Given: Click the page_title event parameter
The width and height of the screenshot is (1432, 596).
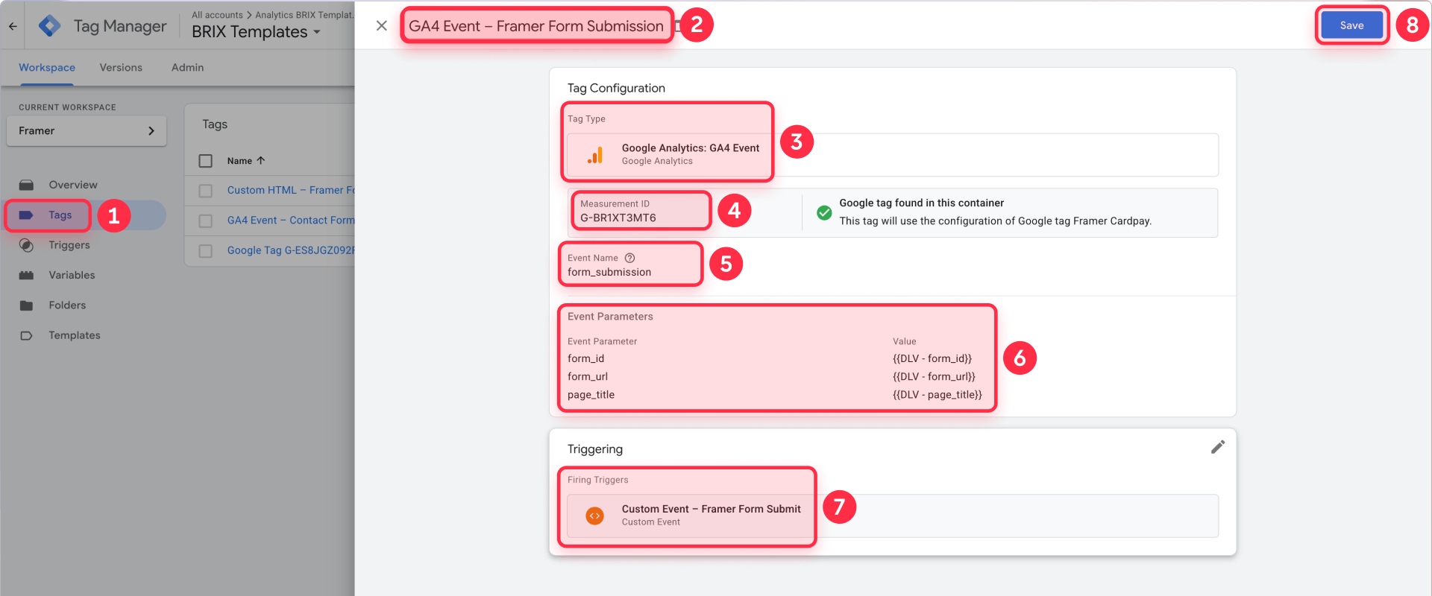Looking at the screenshot, I should [x=591, y=395].
